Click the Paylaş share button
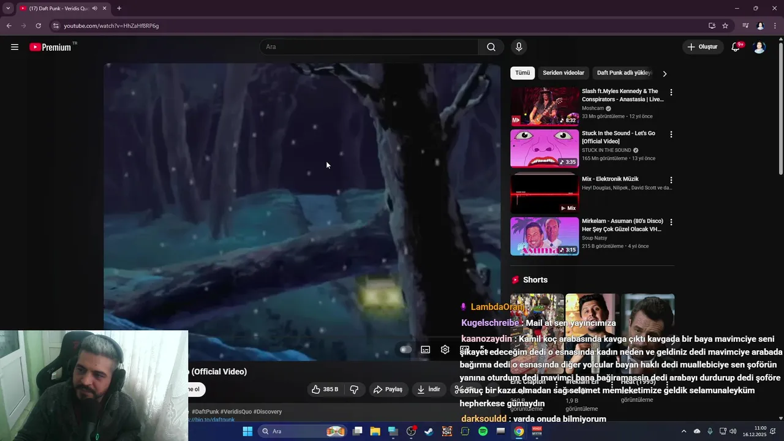Image resolution: width=784 pixels, height=441 pixels. coord(388,390)
